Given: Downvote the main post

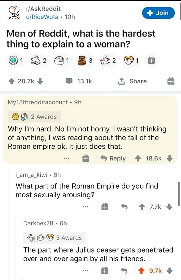Looking at the screenshot, I should click(x=40, y=81).
